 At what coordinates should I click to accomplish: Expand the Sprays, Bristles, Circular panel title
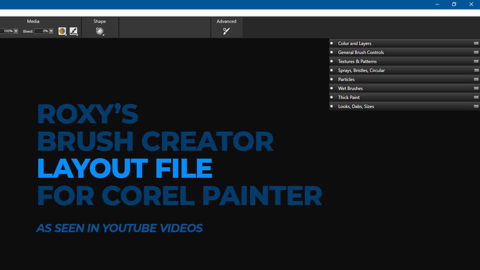pyautogui.click(x=361, y=70)
